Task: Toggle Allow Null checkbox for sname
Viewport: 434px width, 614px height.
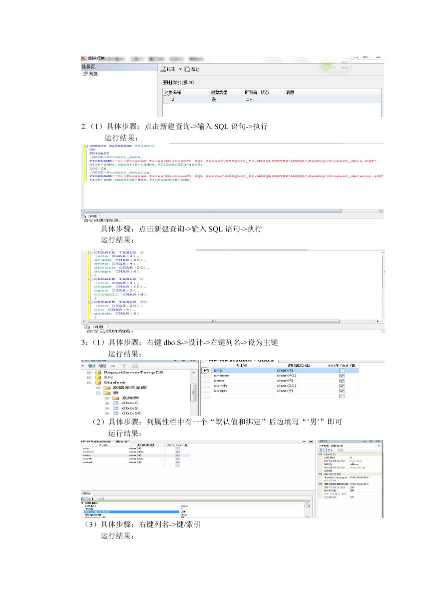Action: point(342,375)
